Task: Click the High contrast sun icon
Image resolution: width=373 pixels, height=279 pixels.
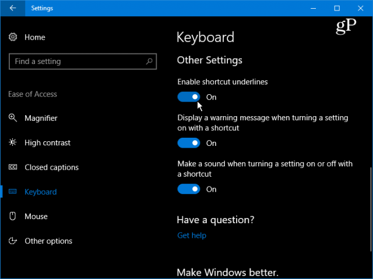Action: 13,142
